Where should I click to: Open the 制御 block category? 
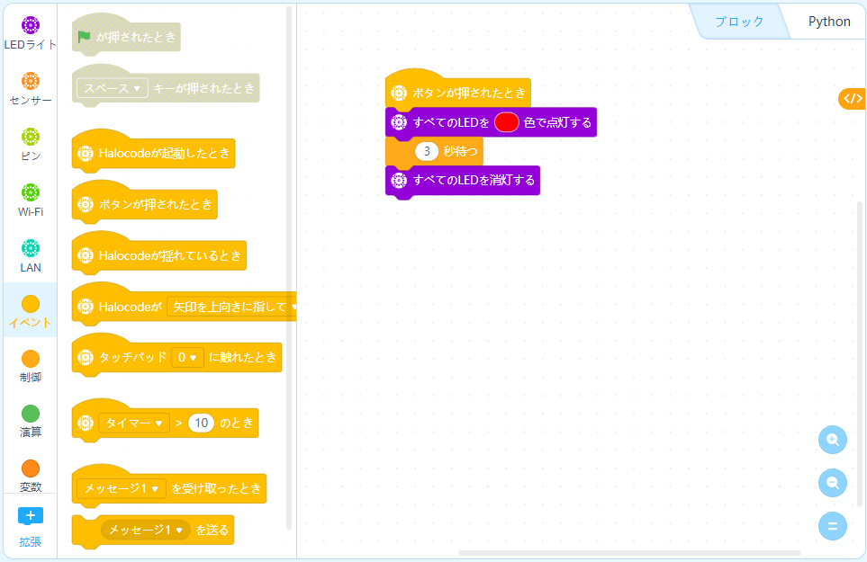point(31,366)
